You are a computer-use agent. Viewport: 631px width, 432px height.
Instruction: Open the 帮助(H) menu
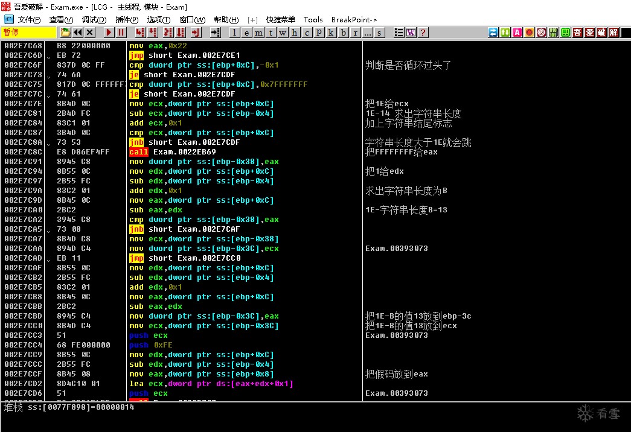[x=226, y=20]
